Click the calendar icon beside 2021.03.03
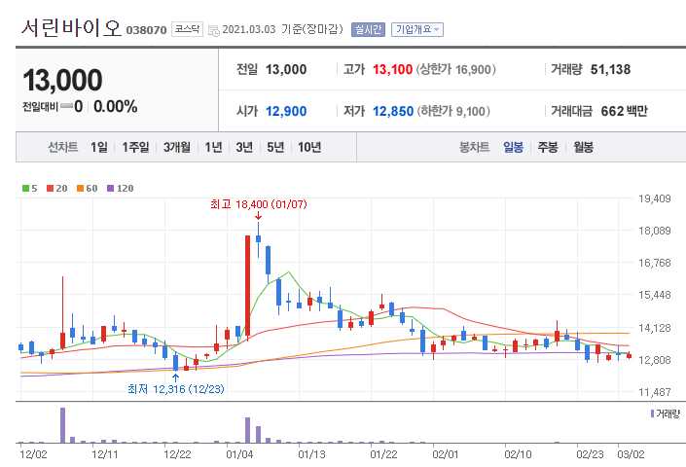This screenshot has width=686, height=467. click(213, 30)
